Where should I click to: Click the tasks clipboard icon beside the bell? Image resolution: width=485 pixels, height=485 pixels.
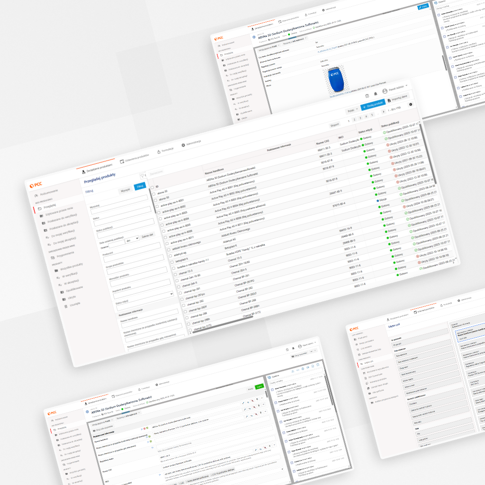click(366, 97)
